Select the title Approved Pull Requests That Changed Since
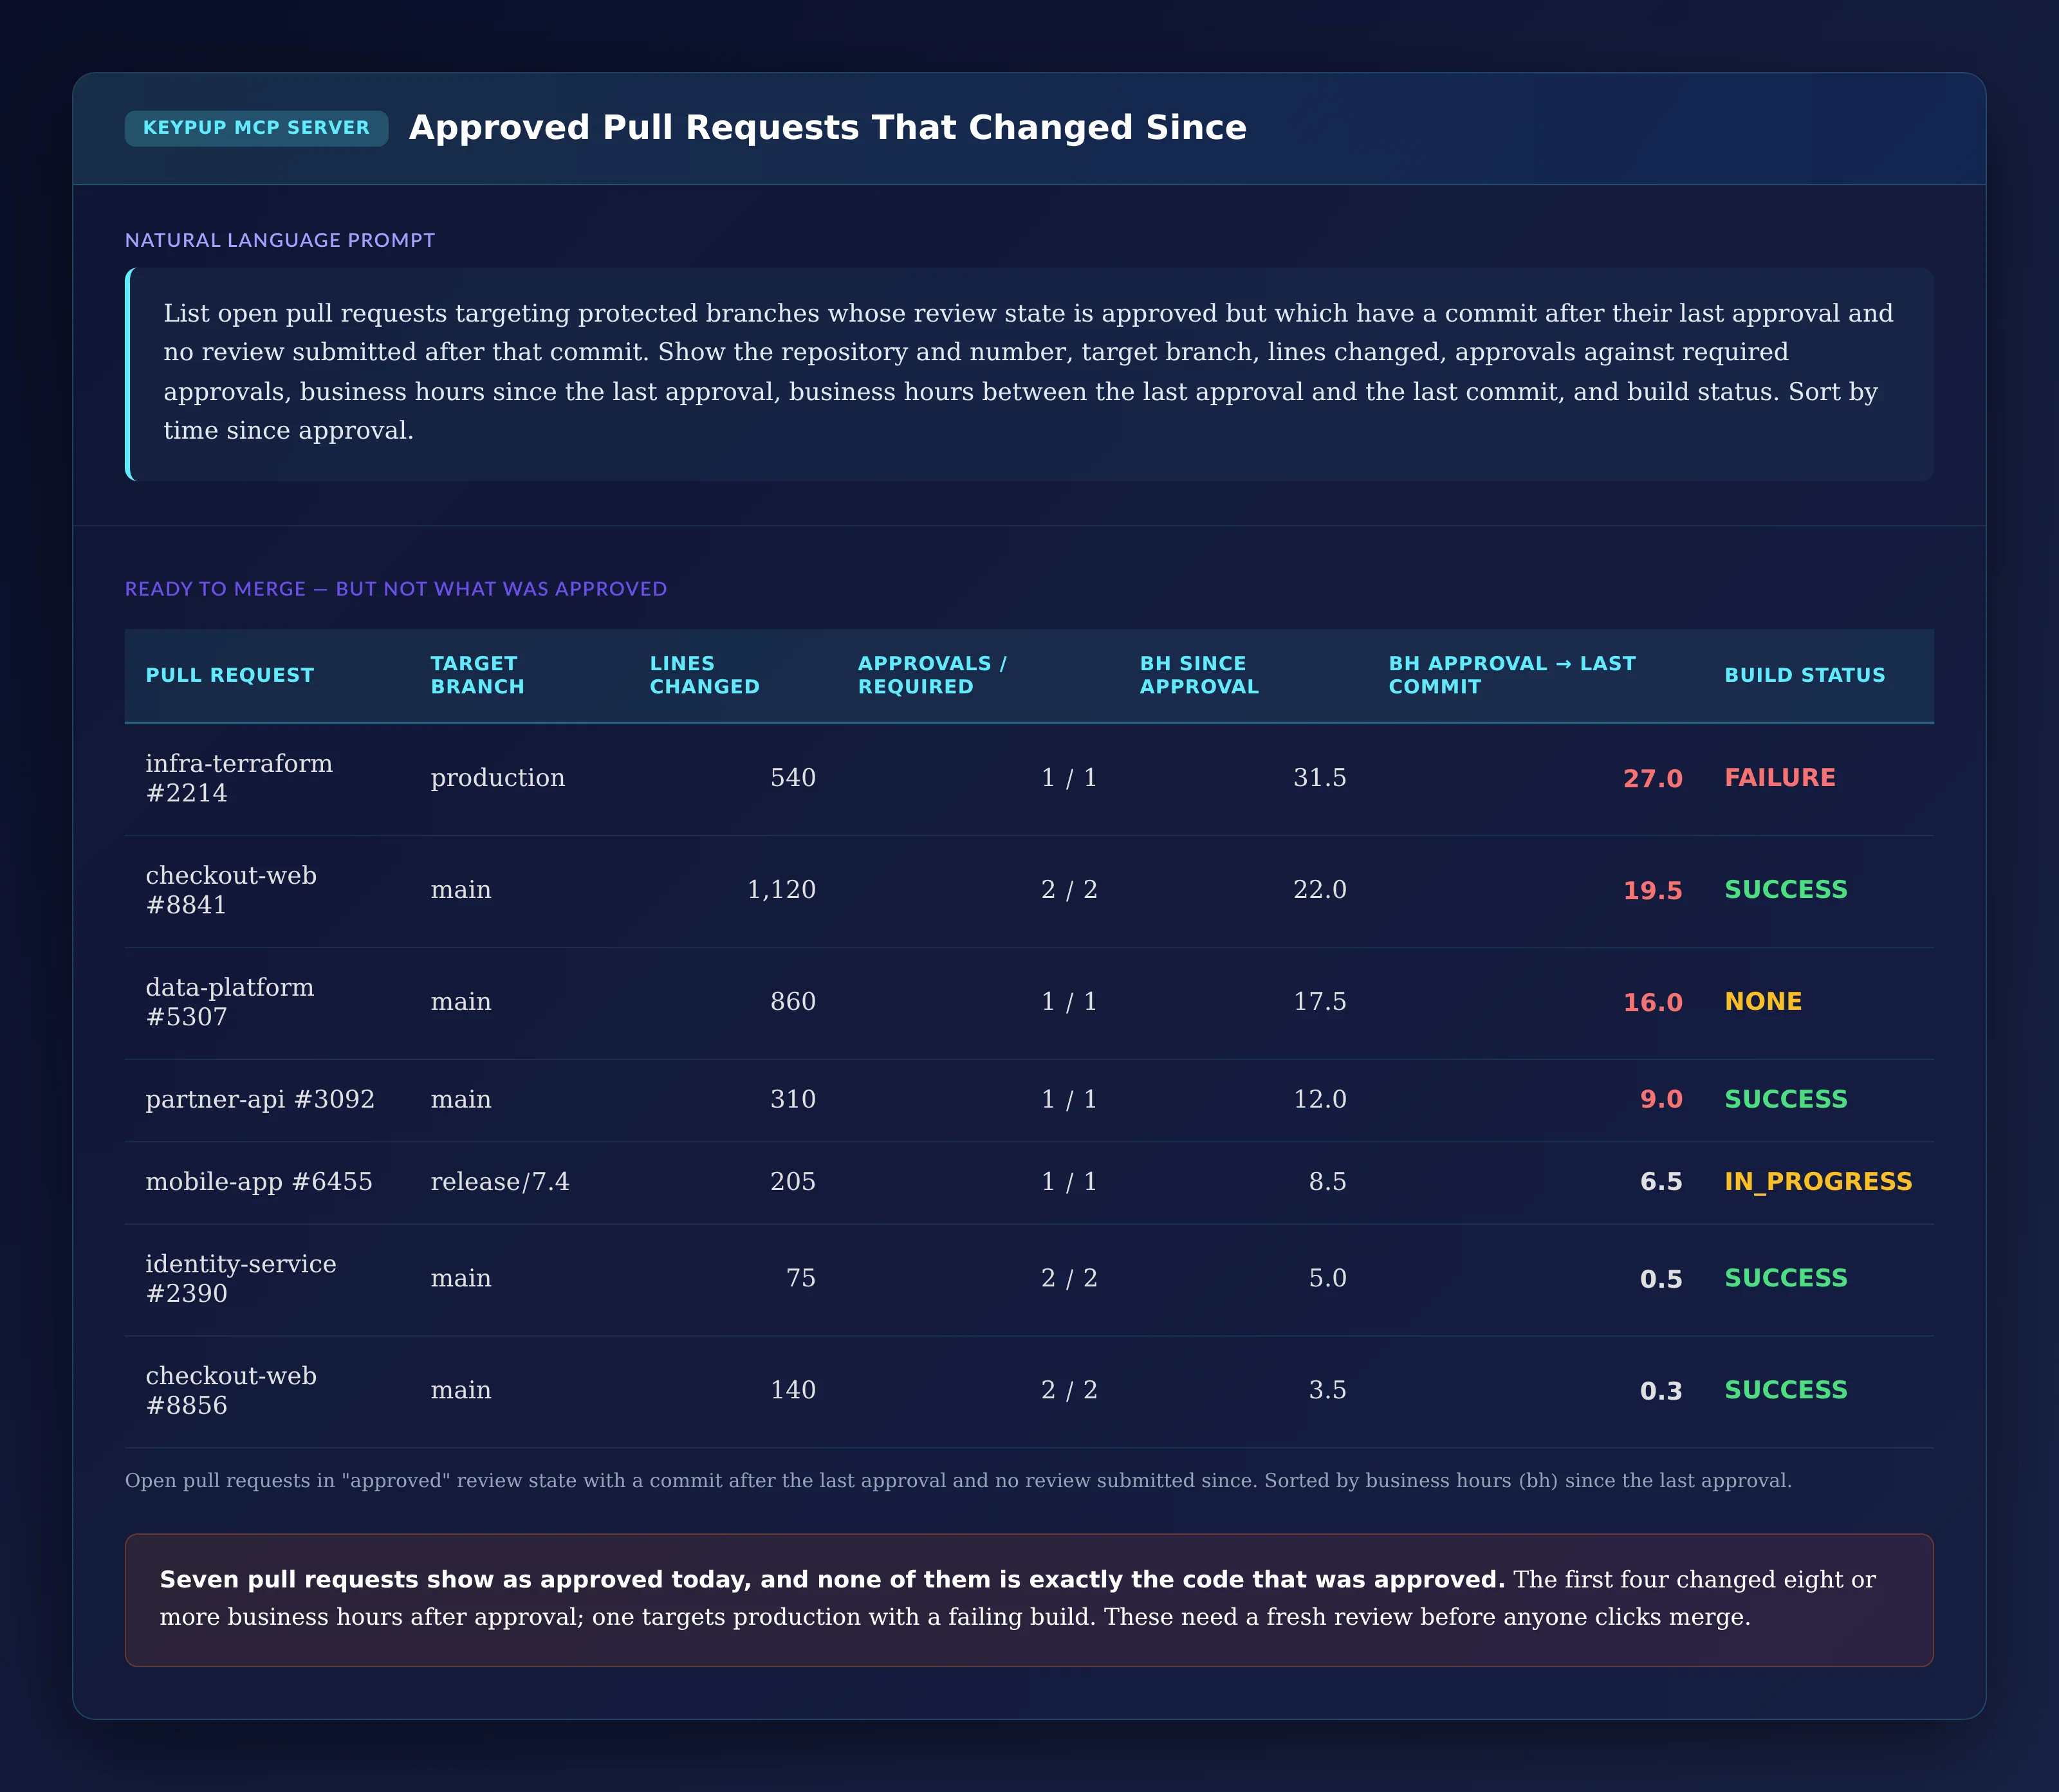This screenshot has width=2059, height=1792. tap(827, 128)
